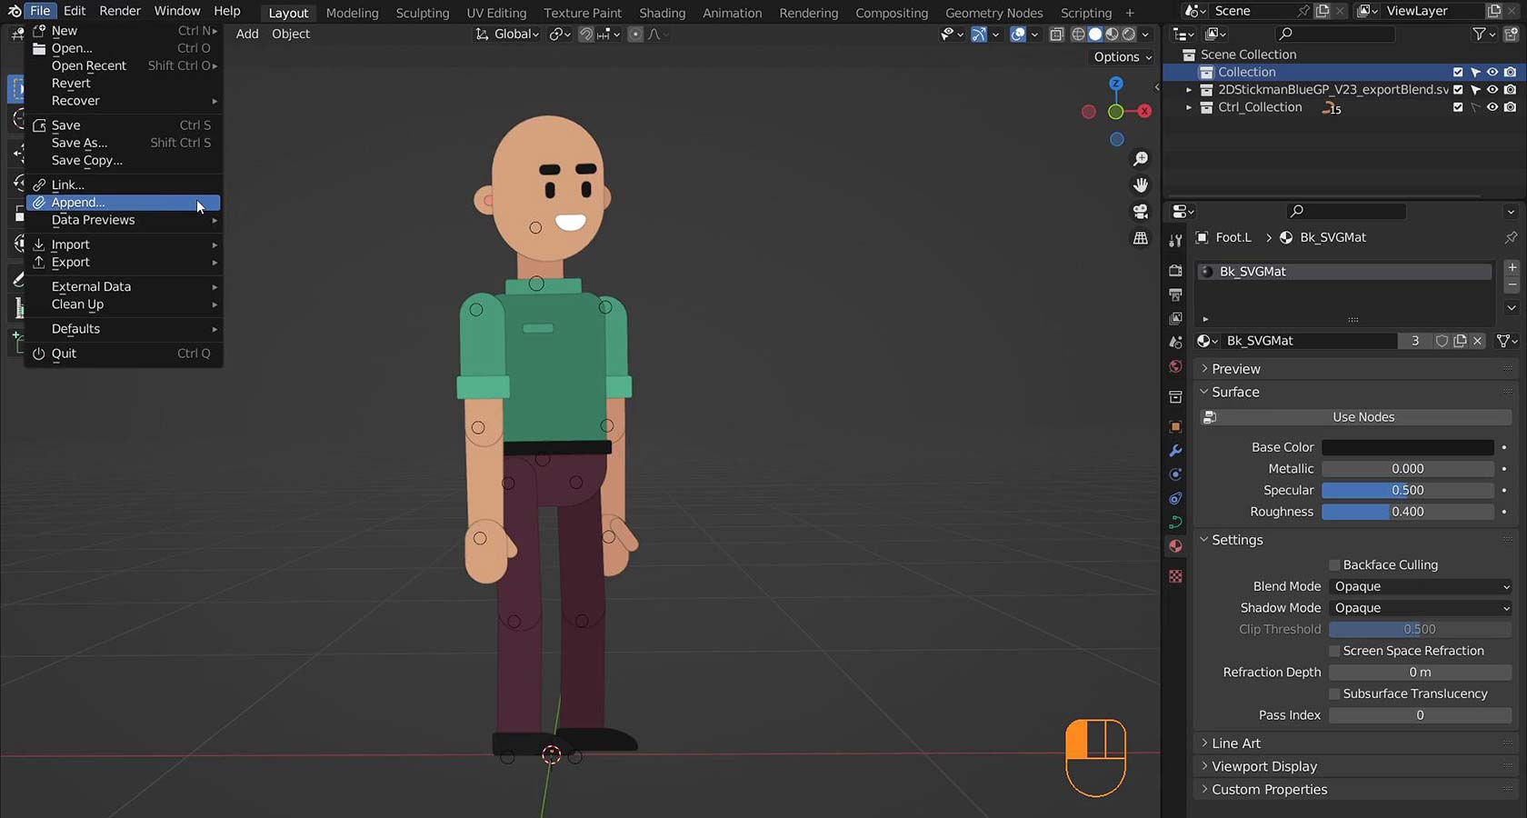
Task: Expand 2DStickmanBlueGP collection tree item
Action: point(1188,90)
